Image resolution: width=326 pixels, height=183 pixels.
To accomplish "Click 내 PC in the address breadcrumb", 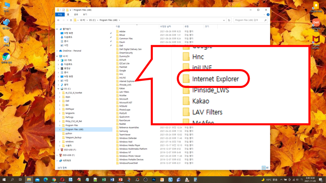I will [x=83, y=20].
